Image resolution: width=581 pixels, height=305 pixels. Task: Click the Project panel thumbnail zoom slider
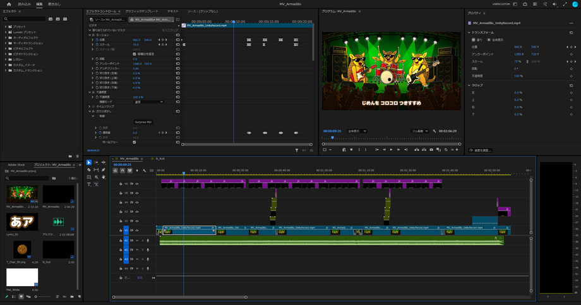42,297
